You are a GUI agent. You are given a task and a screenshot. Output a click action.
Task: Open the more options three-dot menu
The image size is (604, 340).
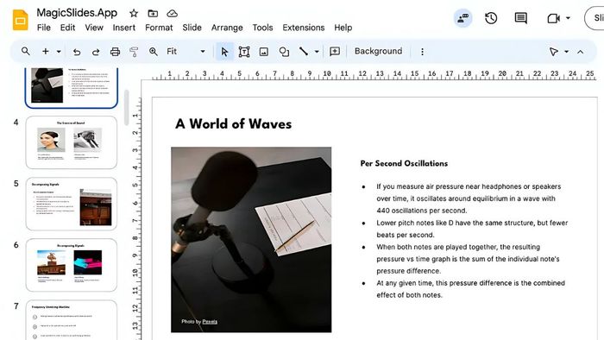[422, 52]
